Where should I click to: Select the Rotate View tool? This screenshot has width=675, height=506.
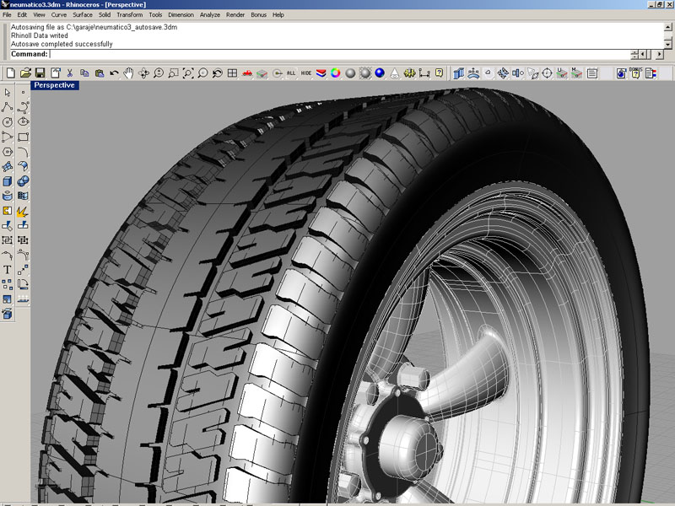[143, 73]
